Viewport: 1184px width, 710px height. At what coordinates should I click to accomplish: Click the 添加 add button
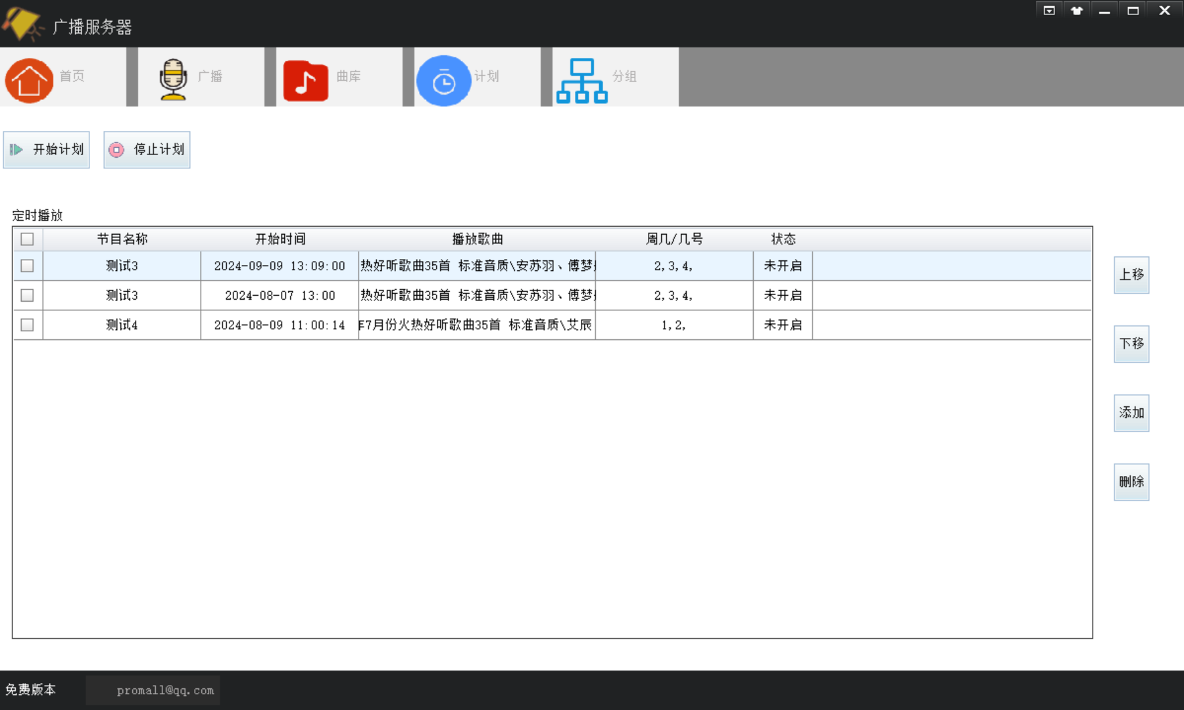coord(1131,413)
